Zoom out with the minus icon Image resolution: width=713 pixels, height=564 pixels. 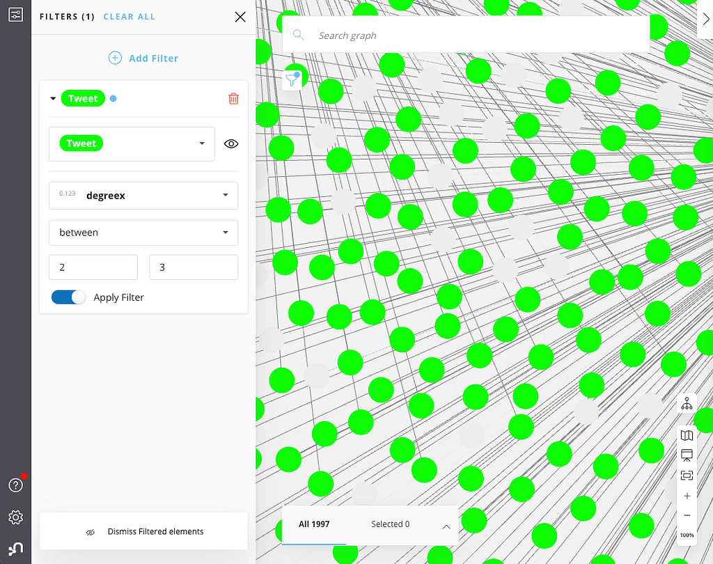(687, 515)
